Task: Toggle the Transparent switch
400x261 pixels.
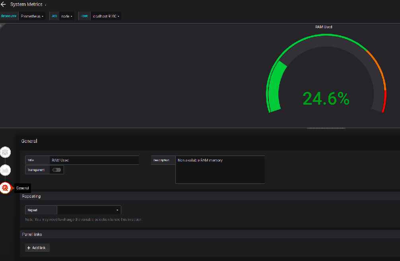Action: click(x=56, y=170)
